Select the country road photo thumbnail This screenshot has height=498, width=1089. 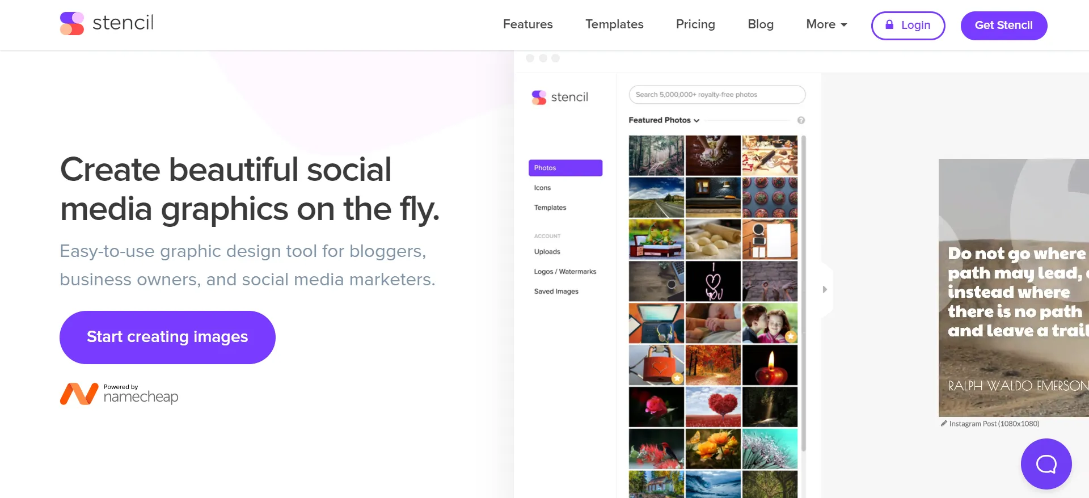click(x=656, y=197)
